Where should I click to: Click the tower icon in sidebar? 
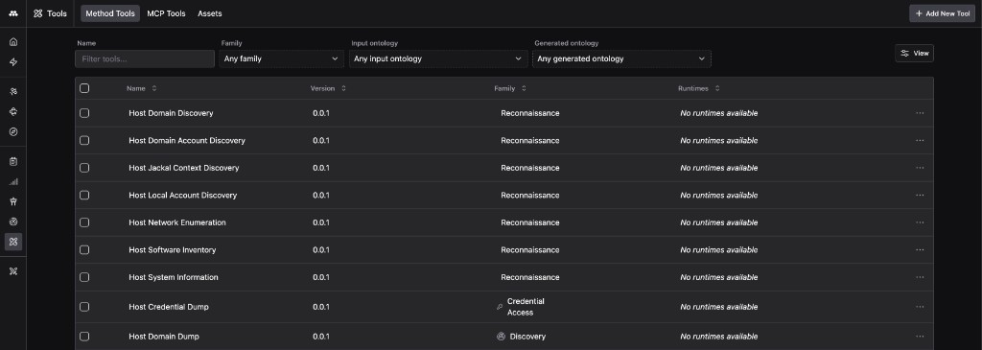coord(13,201)
